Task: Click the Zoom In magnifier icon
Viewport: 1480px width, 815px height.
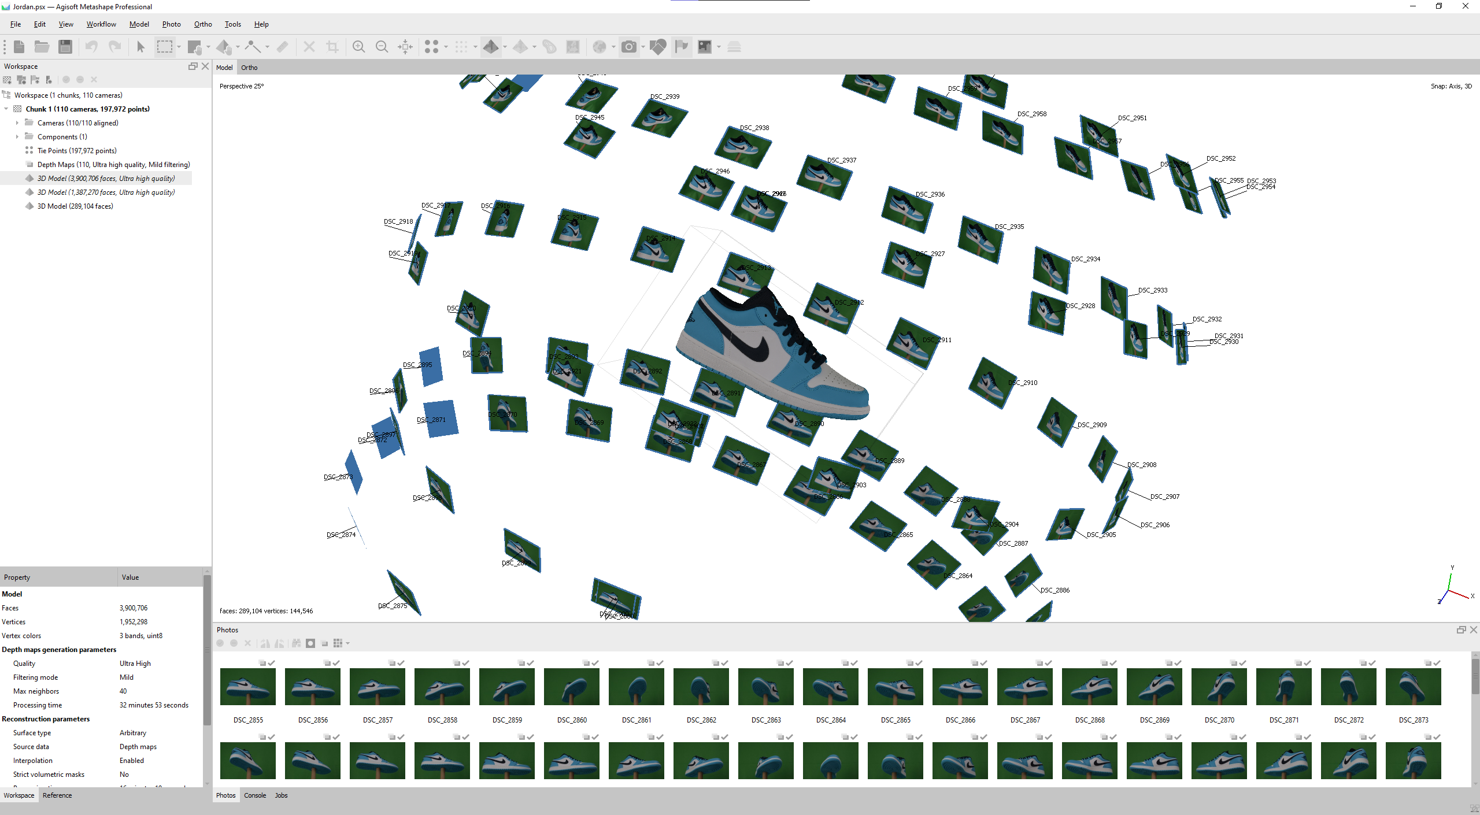Action: coord(358,47)
